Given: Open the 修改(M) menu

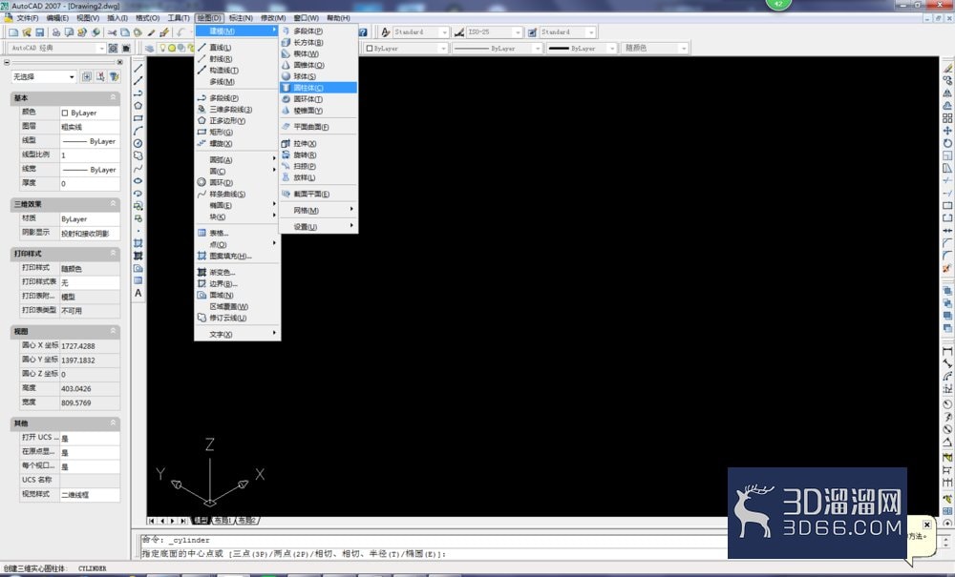Looking at the screenshot, I should [x=273, y=18].
